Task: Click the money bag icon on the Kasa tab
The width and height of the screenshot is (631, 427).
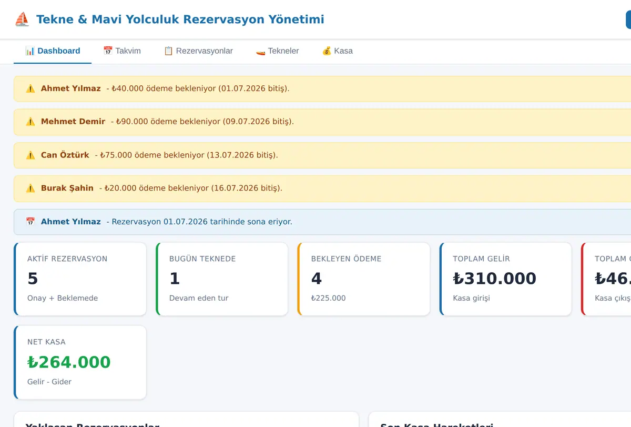Action: [327, 51]
